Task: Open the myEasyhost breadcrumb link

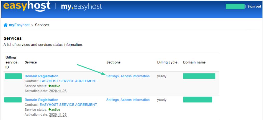Action: pyautogui.click(x=19, y=25)
